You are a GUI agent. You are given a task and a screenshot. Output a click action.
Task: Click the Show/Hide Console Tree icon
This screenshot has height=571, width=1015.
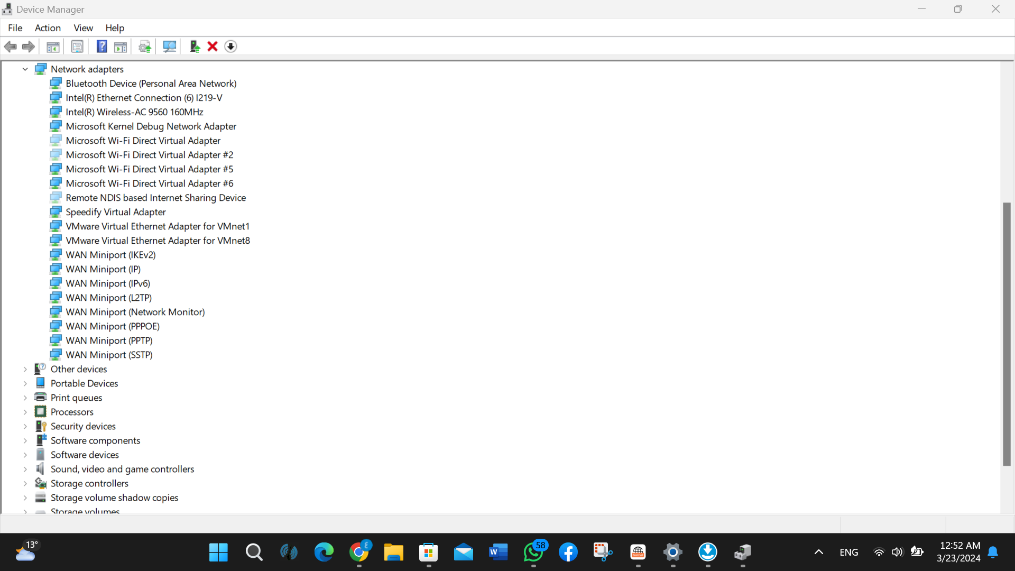coord(53,47)
